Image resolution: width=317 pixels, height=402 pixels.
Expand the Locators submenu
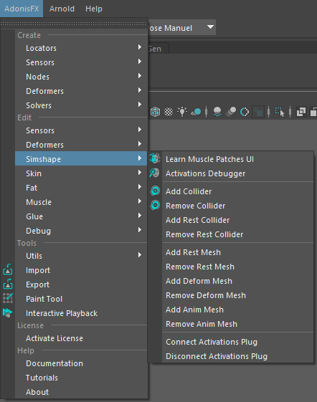(81, 48)
